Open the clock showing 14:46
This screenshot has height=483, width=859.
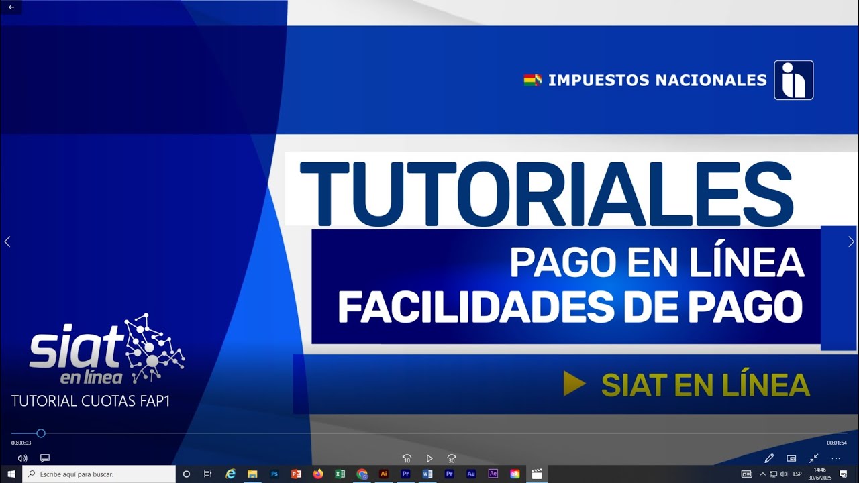click(x=820, y=474)
